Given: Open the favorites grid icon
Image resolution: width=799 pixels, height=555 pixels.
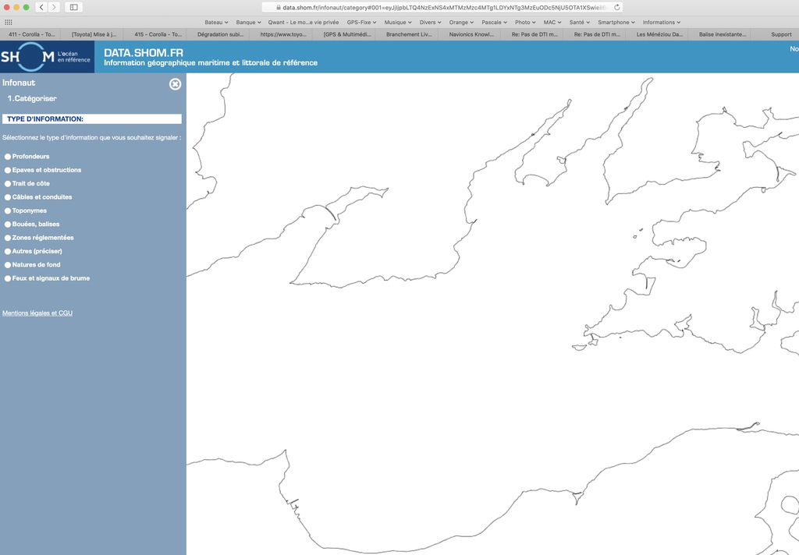Looking at the screenshot, I should (8, 23).
